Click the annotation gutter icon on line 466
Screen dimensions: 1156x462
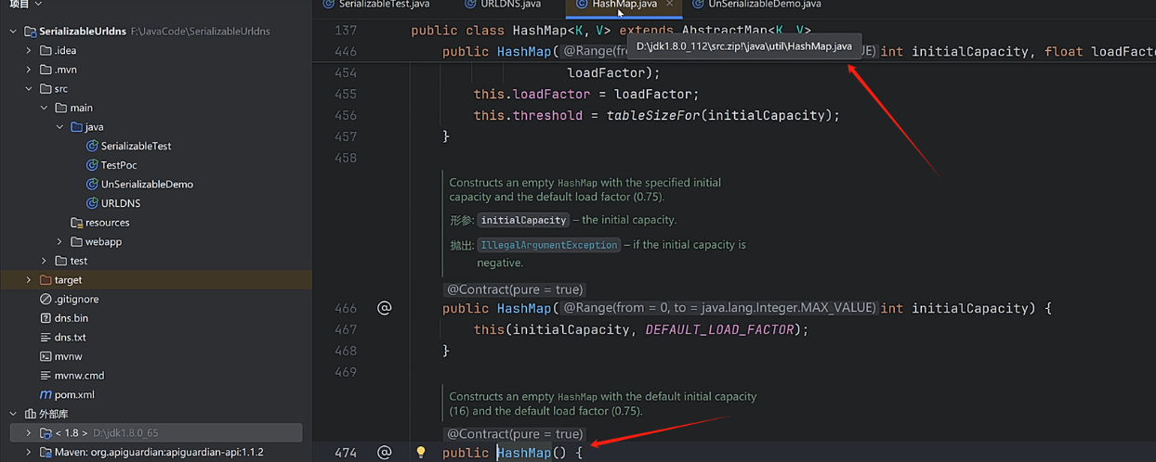385,308
